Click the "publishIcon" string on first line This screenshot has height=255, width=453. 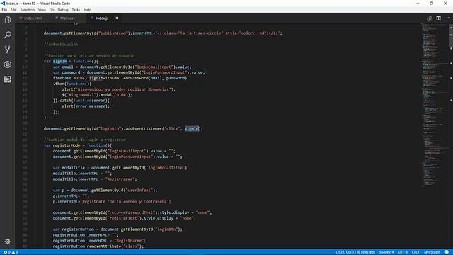point(113,33)
